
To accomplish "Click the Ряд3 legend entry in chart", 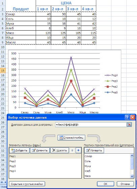I will [x=111, y=81].
